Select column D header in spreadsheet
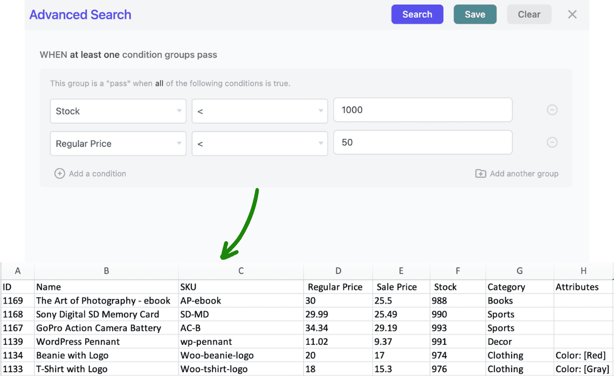Viewport: 614px width, 376px height. (x=338, y=271)
